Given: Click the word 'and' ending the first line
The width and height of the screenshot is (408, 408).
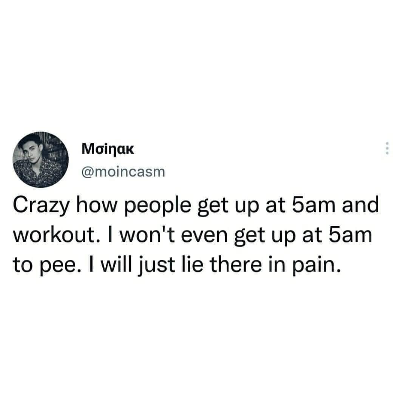Looking at the screenshot, I should pos(361,205).
